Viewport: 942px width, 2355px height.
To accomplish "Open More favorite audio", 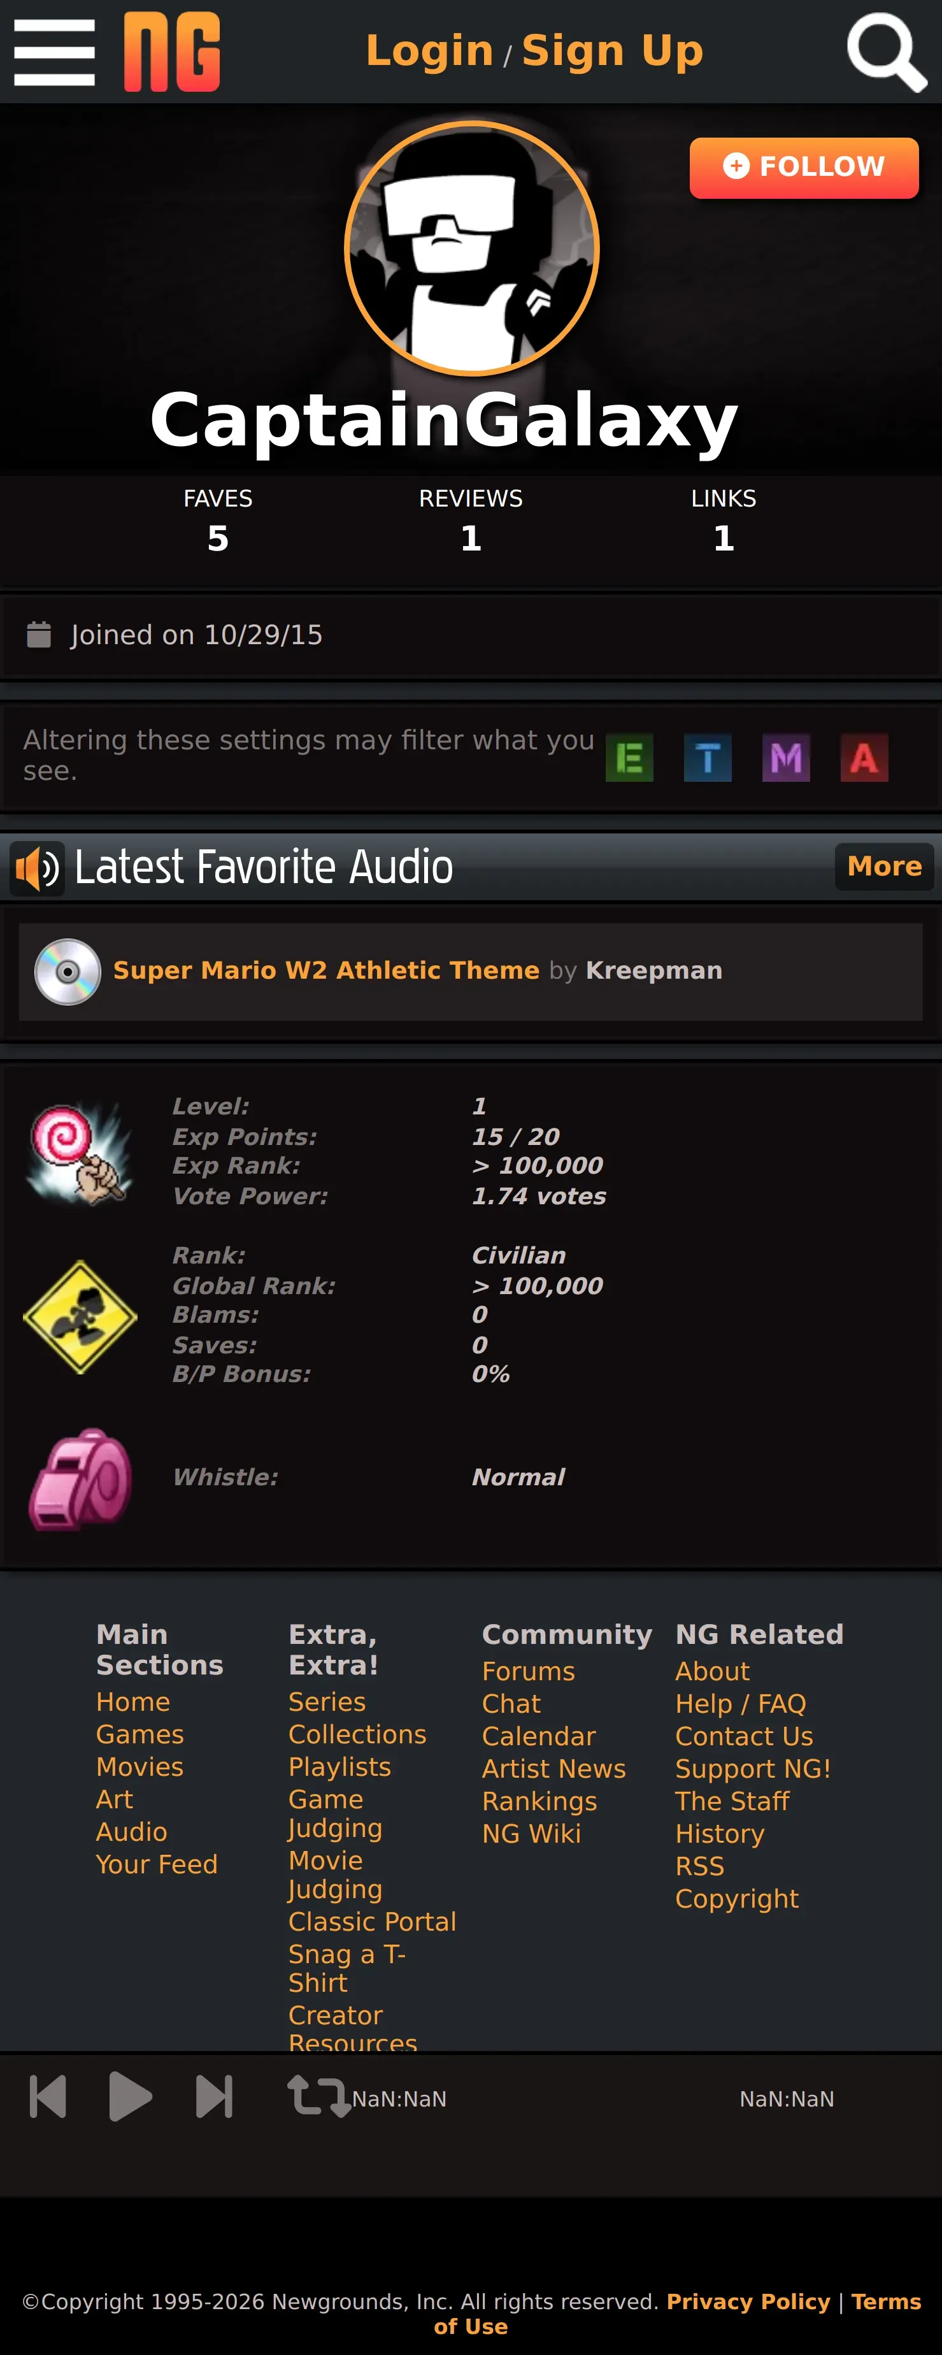I will (883, 866).
